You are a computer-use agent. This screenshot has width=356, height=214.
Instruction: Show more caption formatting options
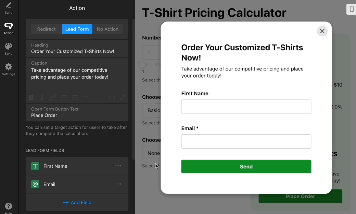click(x=86, y=97)
